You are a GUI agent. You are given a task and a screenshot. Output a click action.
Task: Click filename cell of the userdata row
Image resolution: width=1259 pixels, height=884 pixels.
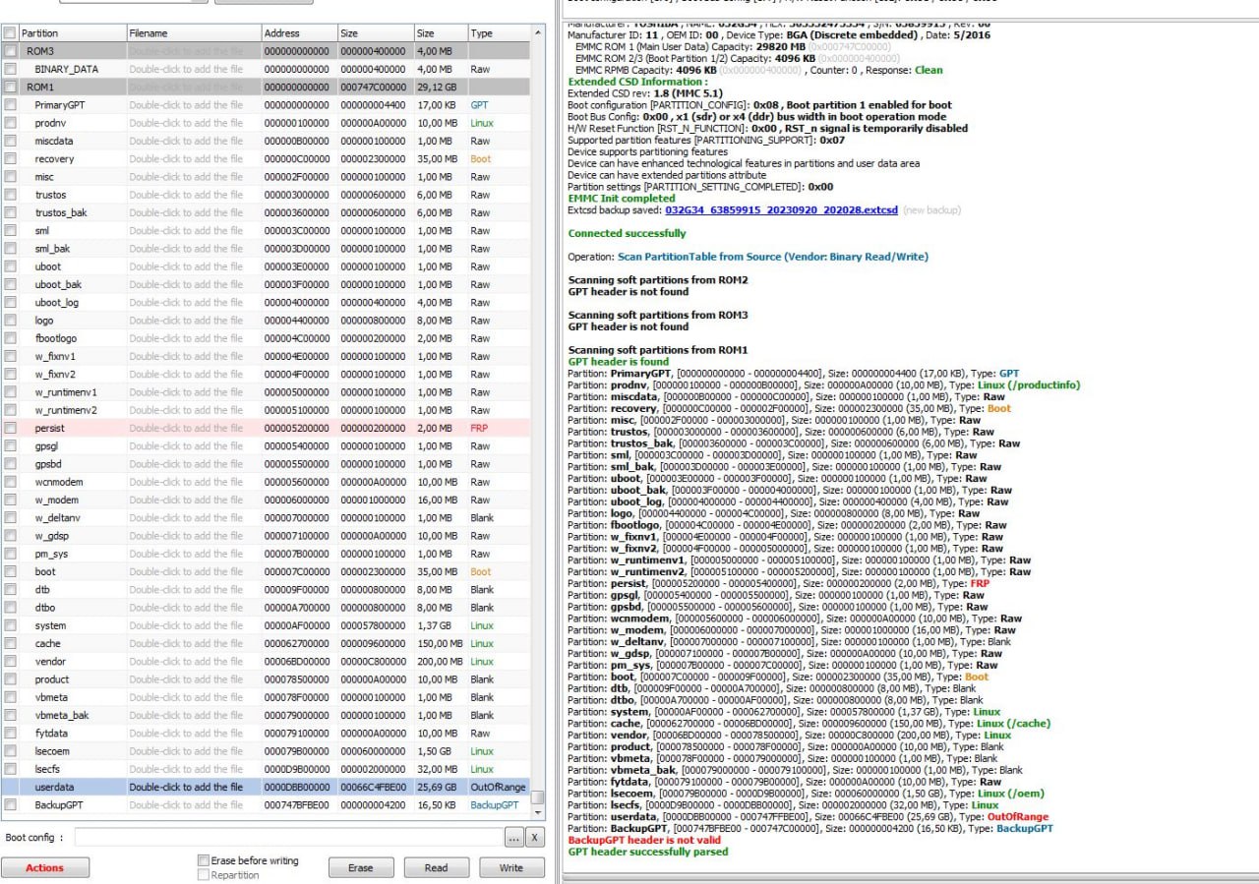(193, 787)
